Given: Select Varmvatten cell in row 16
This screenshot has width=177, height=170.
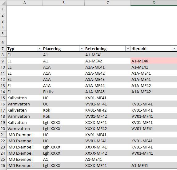Looking at the screenshot, I should 25,104.
